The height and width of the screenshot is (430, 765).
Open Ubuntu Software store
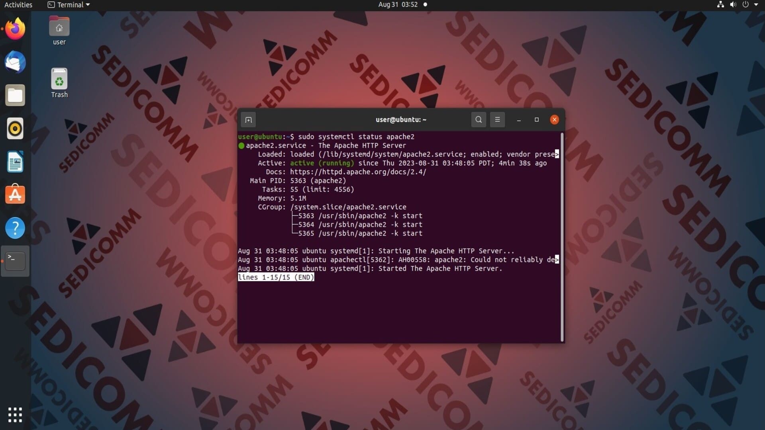pos(15,194)
